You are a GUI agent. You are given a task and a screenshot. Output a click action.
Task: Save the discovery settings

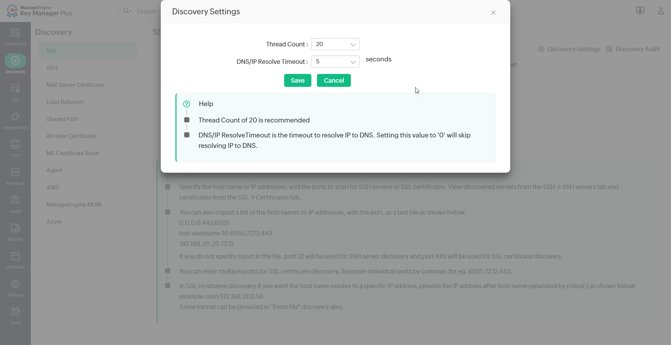297,81
